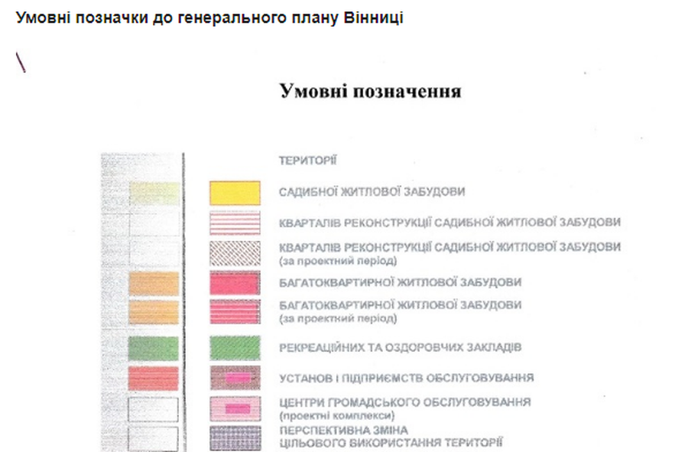Click the striped orange swatch in left column

click(154, 312)
